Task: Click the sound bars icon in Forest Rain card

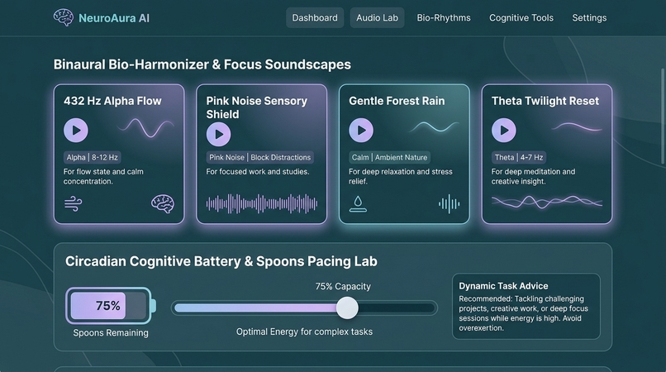Action: click(450, 204)
